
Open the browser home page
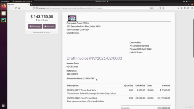[19, 8]
